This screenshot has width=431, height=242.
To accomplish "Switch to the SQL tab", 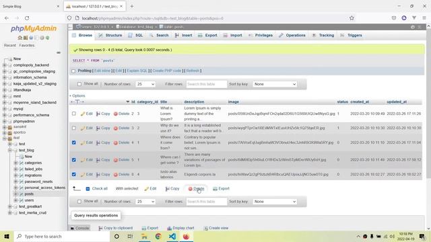I will 136,36.
